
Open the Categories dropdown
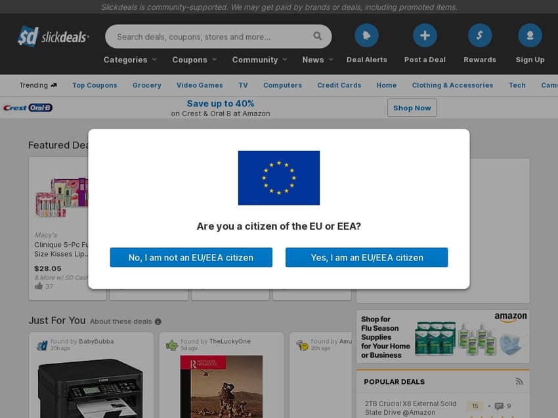pos(129,59)
